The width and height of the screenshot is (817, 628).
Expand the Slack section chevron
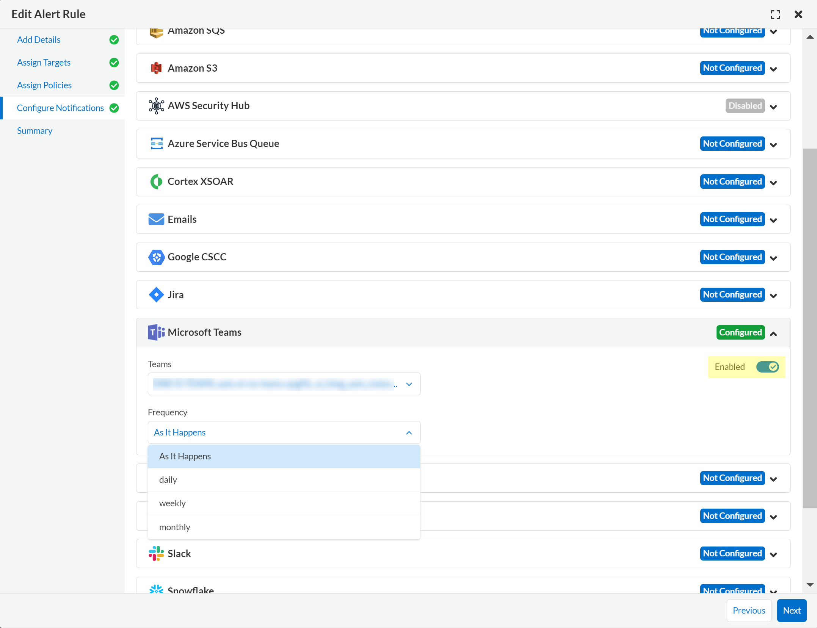click(774, 554)
